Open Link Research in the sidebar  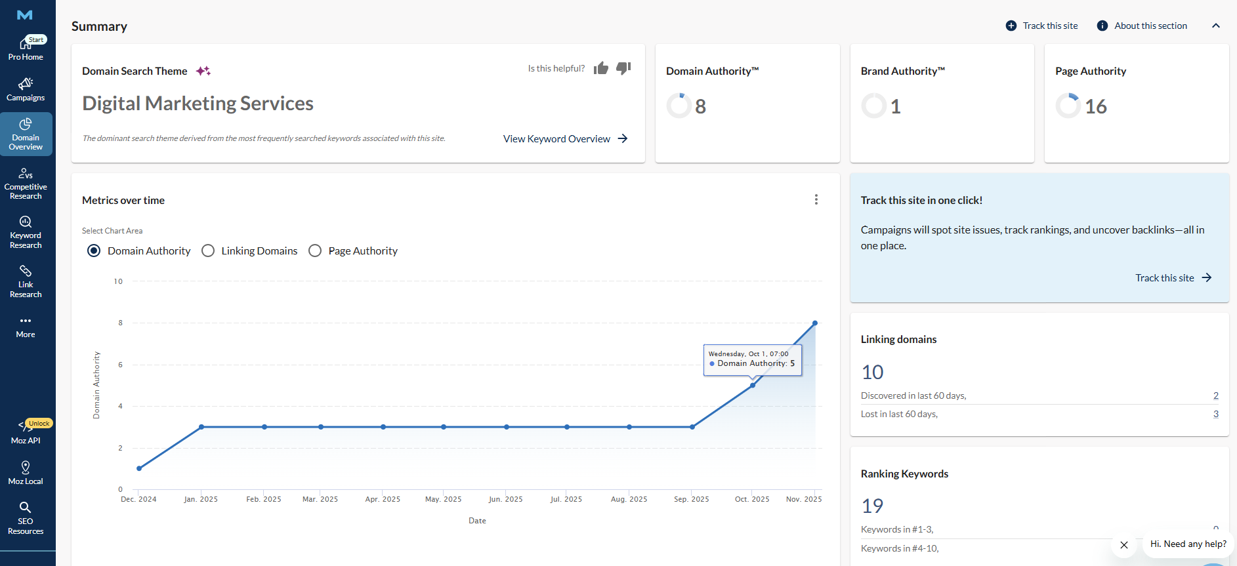coord(26,281)
